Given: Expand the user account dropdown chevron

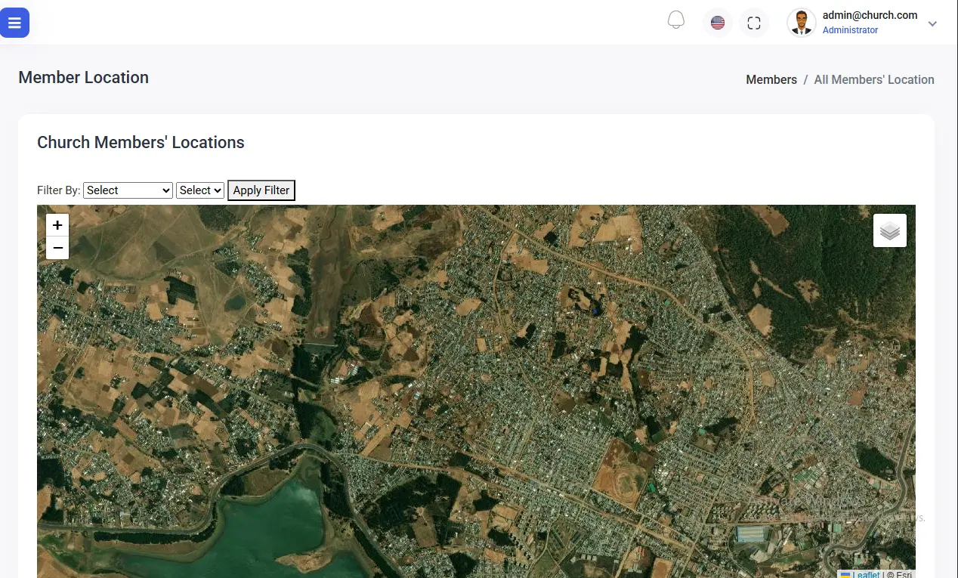Looking at the screenshot, I should 932,23.
